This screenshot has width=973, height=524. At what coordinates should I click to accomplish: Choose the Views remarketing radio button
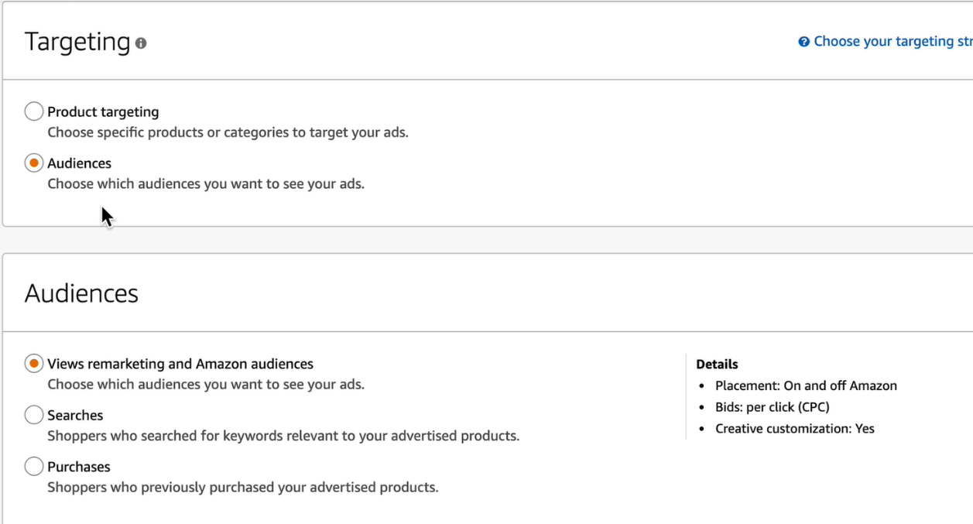[34, 364]
